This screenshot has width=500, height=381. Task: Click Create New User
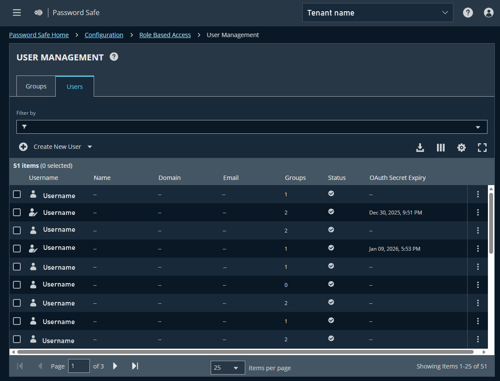click(x=50, y=147)
